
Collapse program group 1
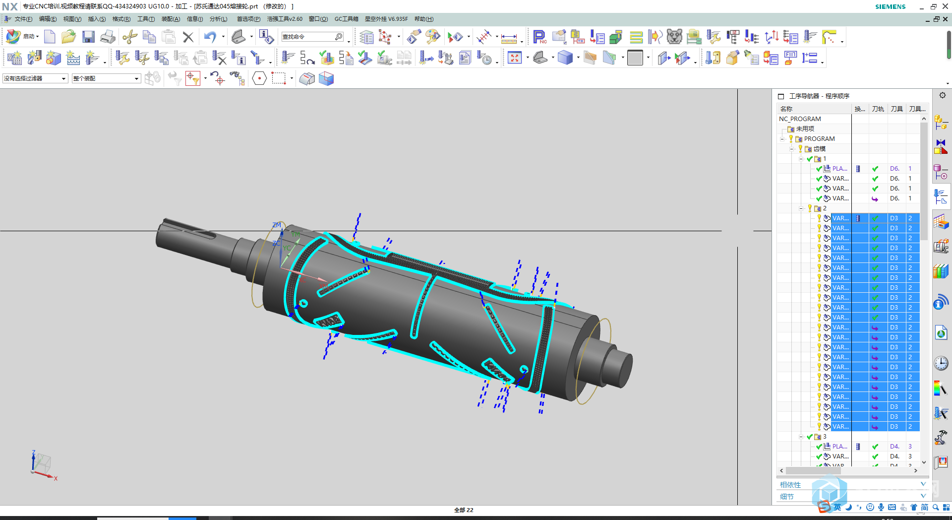coord(801,159)
